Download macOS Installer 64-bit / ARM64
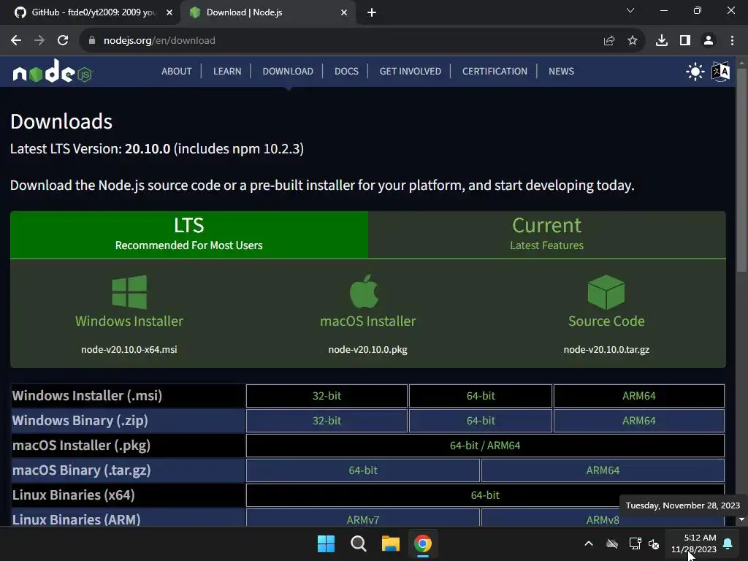748x561 pixels. [485, 445]
